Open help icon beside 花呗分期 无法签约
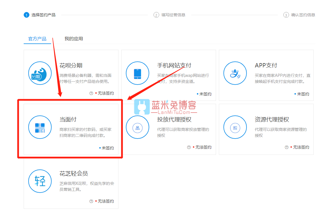The width and height of the screenshot is (331, 214). pyautogui.click(x=91, y=93)
